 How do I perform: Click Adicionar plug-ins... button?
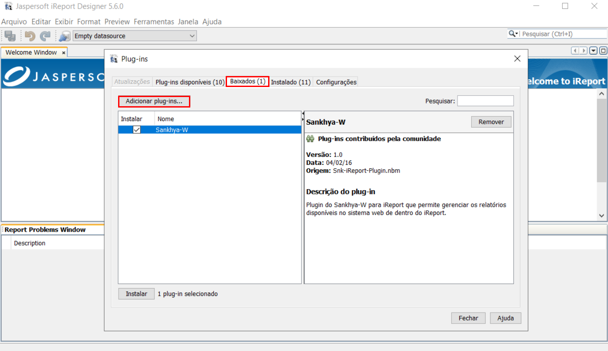tap(154, 101)
